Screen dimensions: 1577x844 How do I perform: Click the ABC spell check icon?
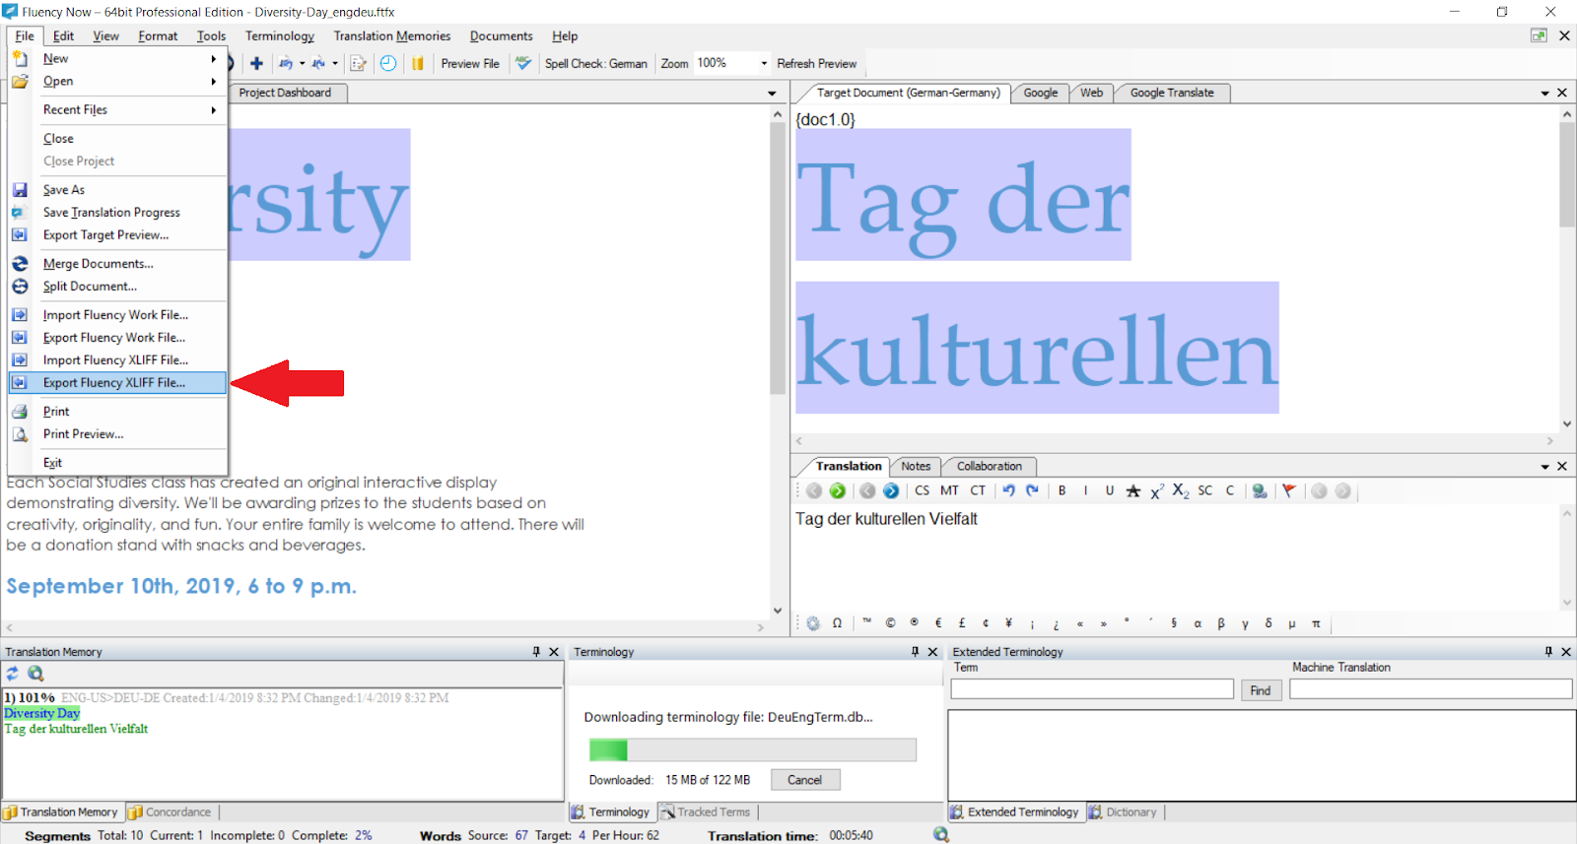click(523, 63)
